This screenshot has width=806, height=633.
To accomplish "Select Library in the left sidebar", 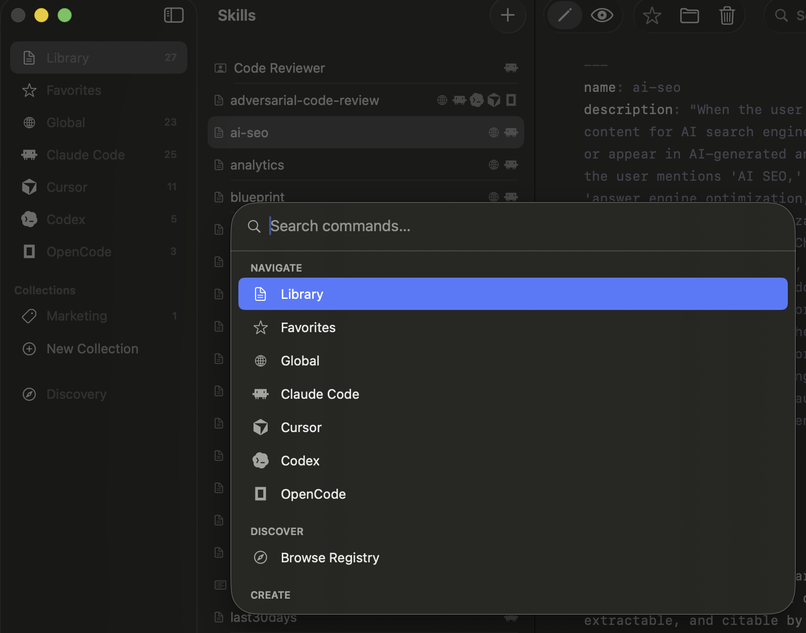I will coord(99,58).
